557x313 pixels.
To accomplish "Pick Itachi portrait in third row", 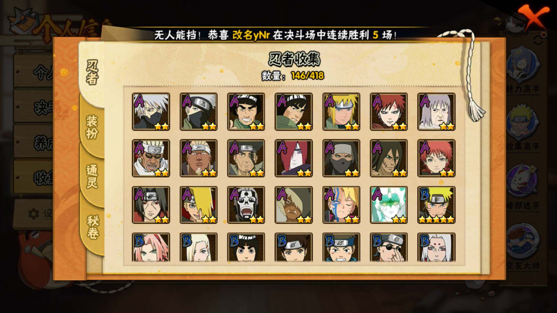I will click(151, 205).
